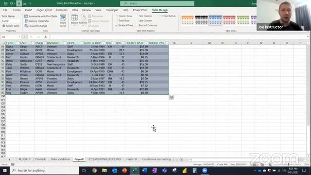Screen dimensions: 311x175
Task: Open the File menu
Action: click(x=5, y=10)
